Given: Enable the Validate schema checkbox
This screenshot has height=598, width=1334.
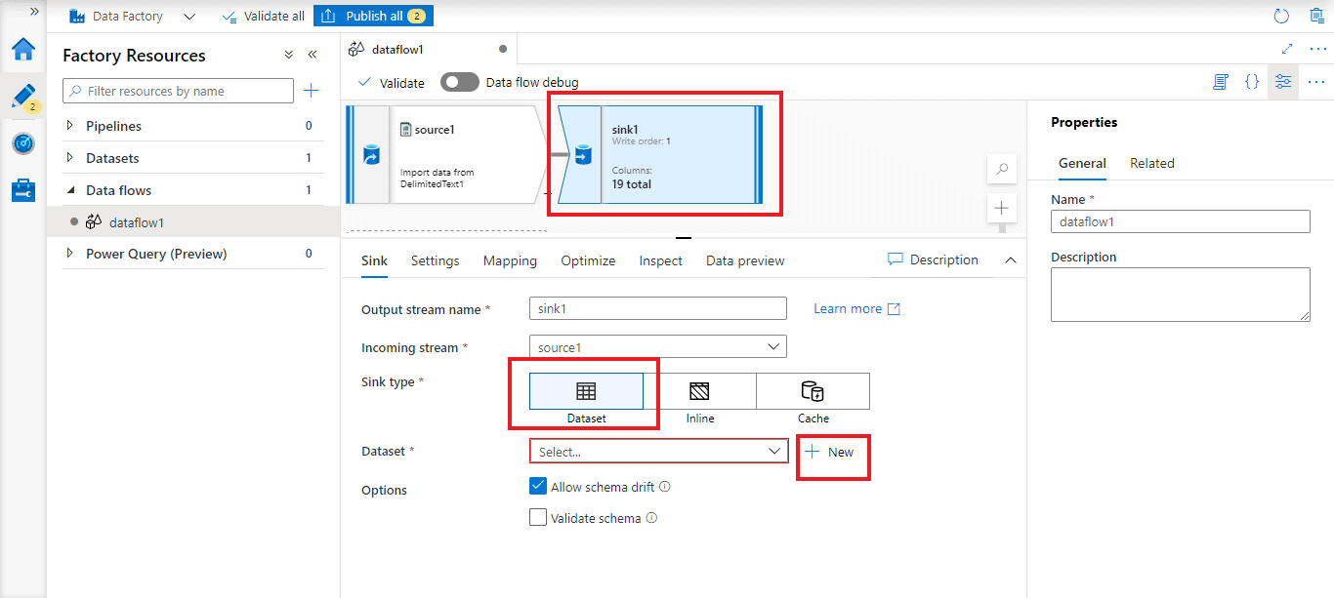Looking at the screenshot, I should (x=537, y=517).
